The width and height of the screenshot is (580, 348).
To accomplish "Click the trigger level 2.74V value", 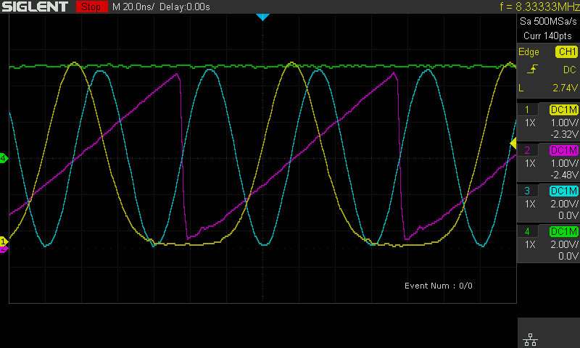I will (565, 88).
